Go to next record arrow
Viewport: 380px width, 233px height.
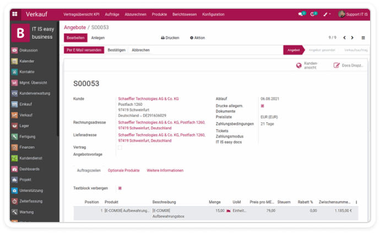352,38
